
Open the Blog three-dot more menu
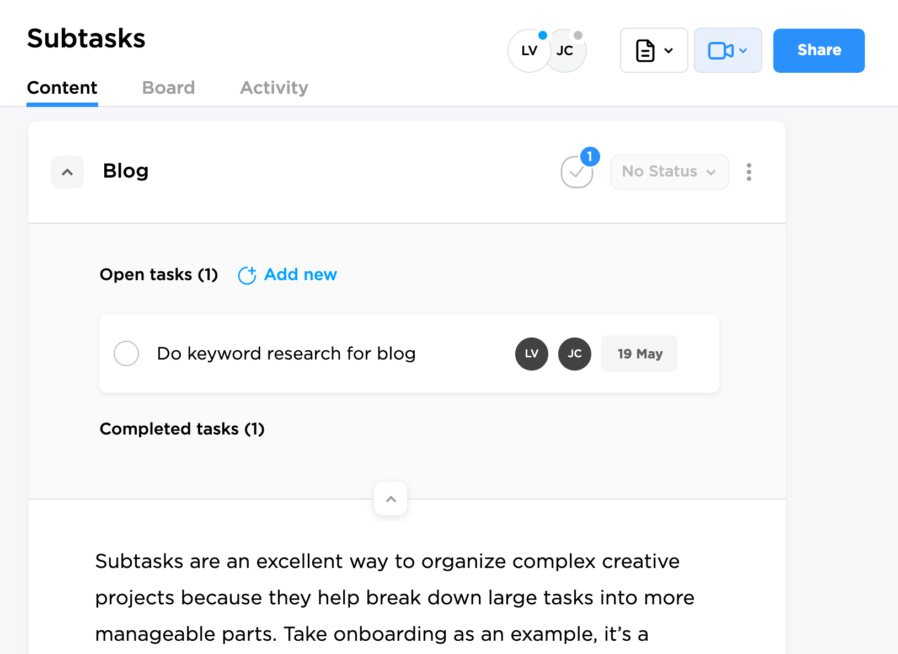coord(749,172)
